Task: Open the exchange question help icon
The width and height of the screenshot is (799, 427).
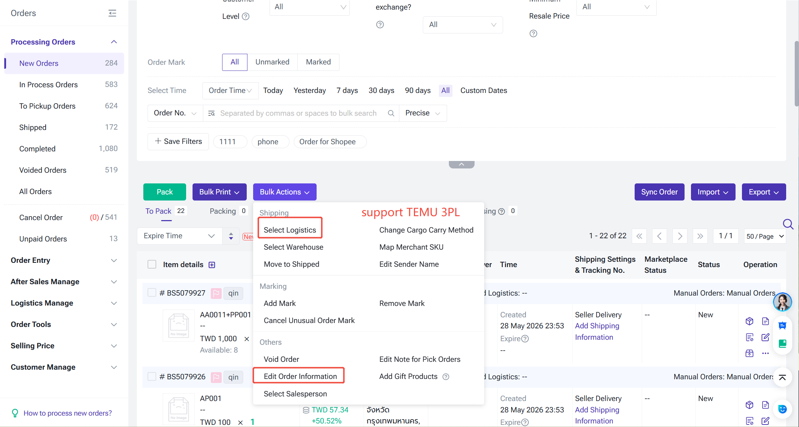Action: tap(380, 25)
